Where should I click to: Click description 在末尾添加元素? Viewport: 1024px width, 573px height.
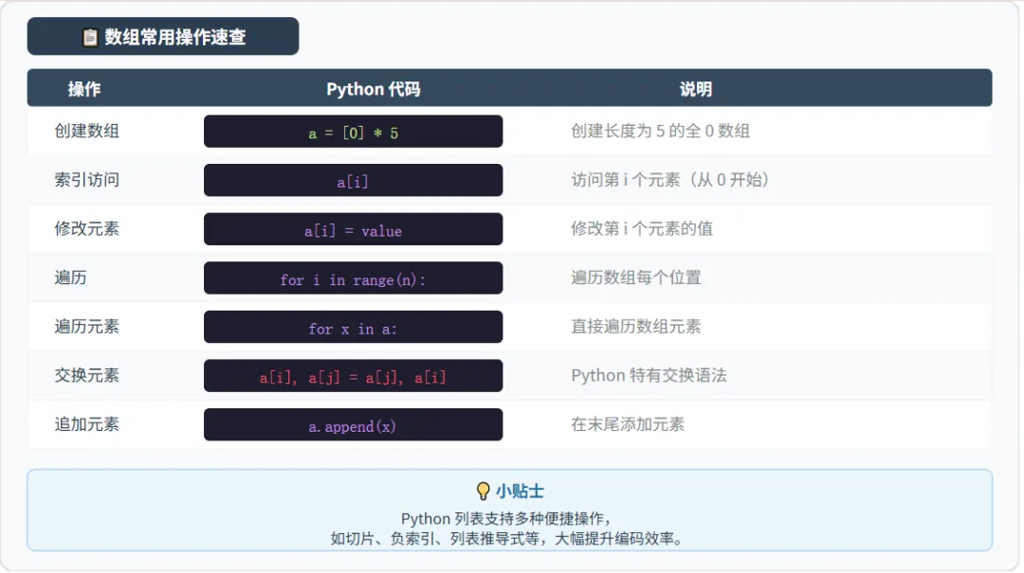click(x=628, y=424)
